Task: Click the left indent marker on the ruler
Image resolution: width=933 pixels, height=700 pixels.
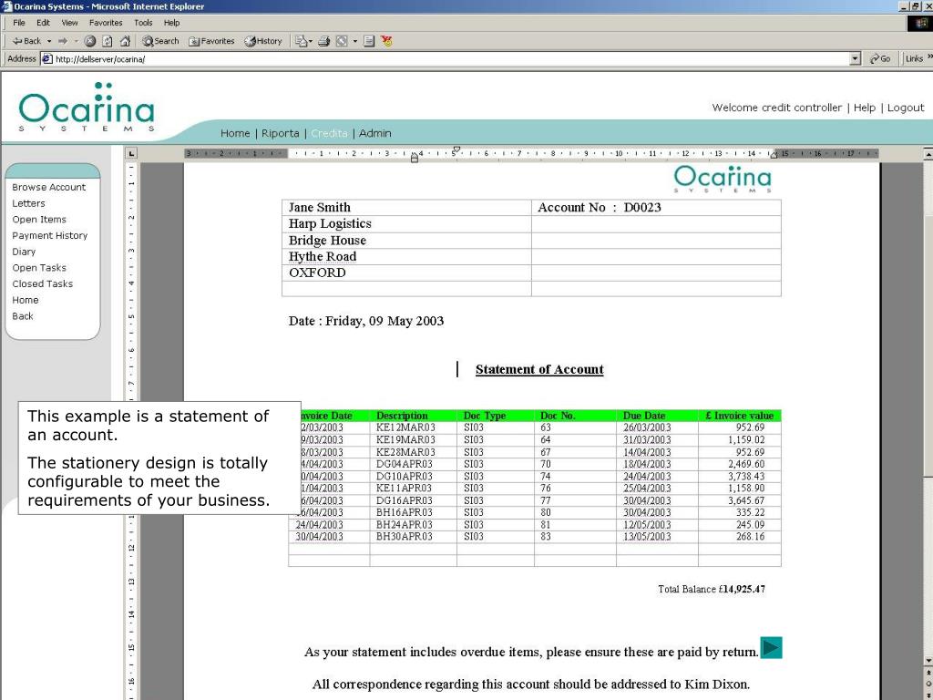Action: (415, 157)
